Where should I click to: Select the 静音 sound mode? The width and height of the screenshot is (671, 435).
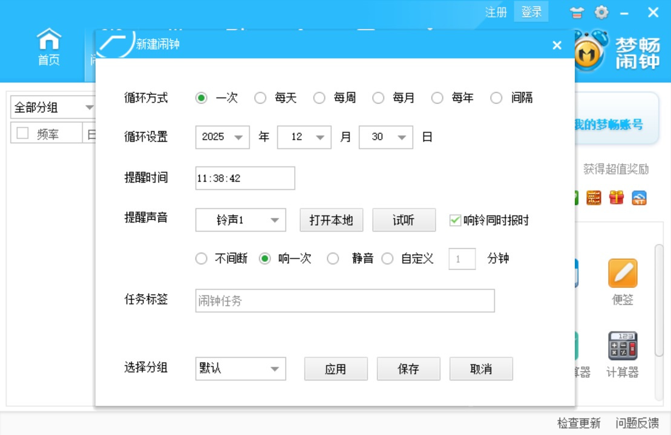pyautogui.click(x=334, y=258)
